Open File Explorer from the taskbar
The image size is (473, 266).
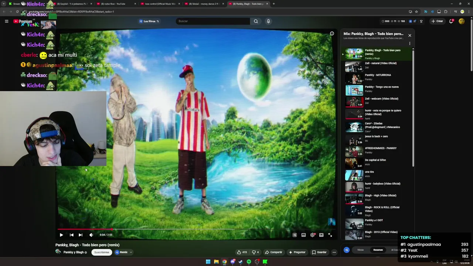pos(216,262)
